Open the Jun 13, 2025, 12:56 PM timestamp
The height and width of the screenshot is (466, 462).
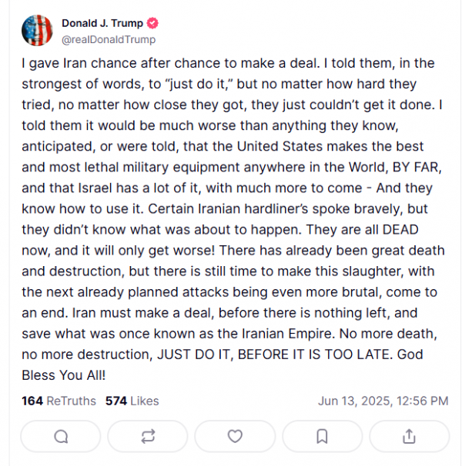click(x=383, y=401)
